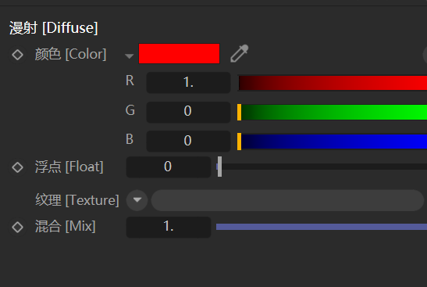Click the blue channel gradient slider
Screen dimensions: 427x287
coord(333,142)
